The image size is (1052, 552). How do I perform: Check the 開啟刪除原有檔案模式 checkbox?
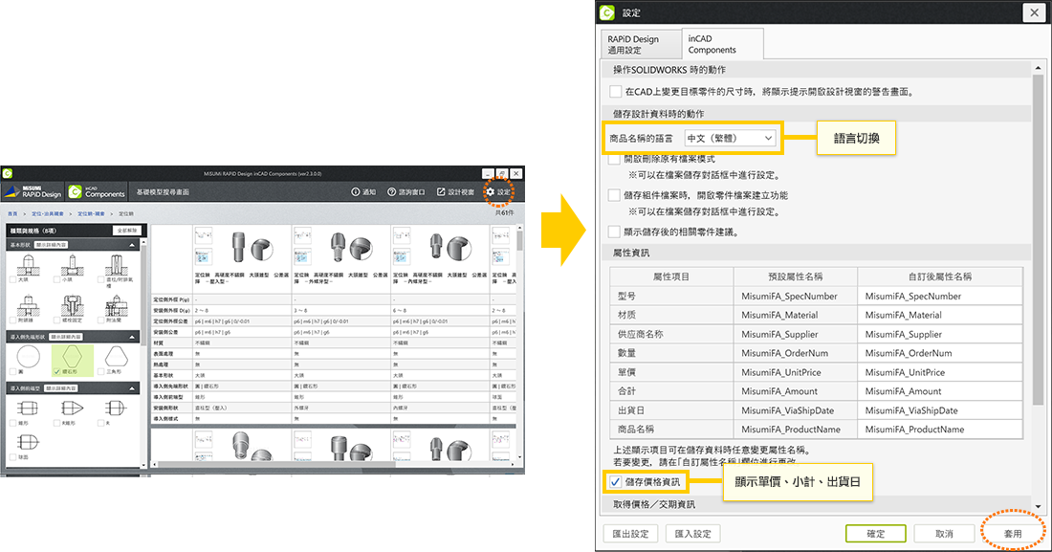pos(615,159)
